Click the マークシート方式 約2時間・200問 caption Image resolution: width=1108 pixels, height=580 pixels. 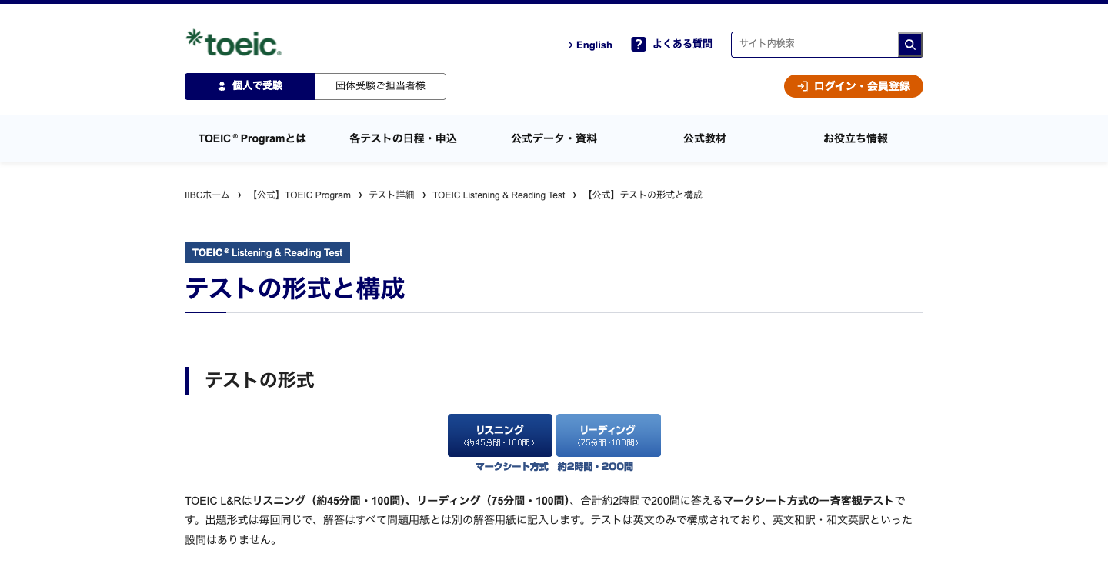click(554, 467)
